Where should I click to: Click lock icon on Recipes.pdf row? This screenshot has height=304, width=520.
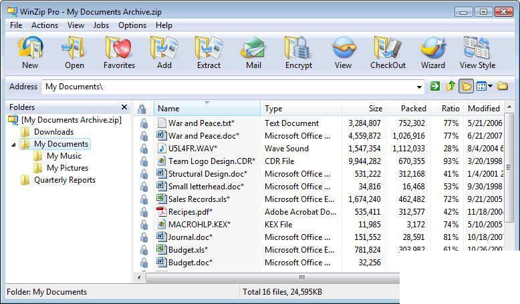(x=144, y=212)
